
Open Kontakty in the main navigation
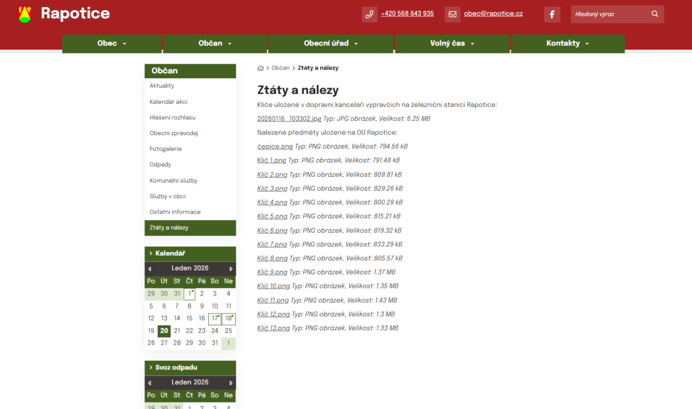(567, 43)
